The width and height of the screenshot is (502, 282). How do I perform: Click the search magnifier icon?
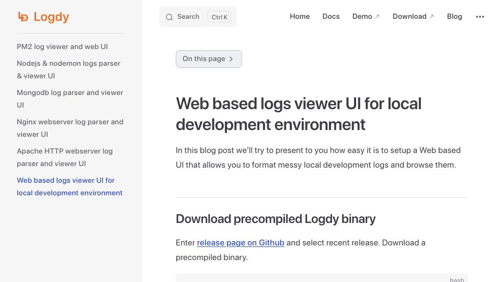169,17
